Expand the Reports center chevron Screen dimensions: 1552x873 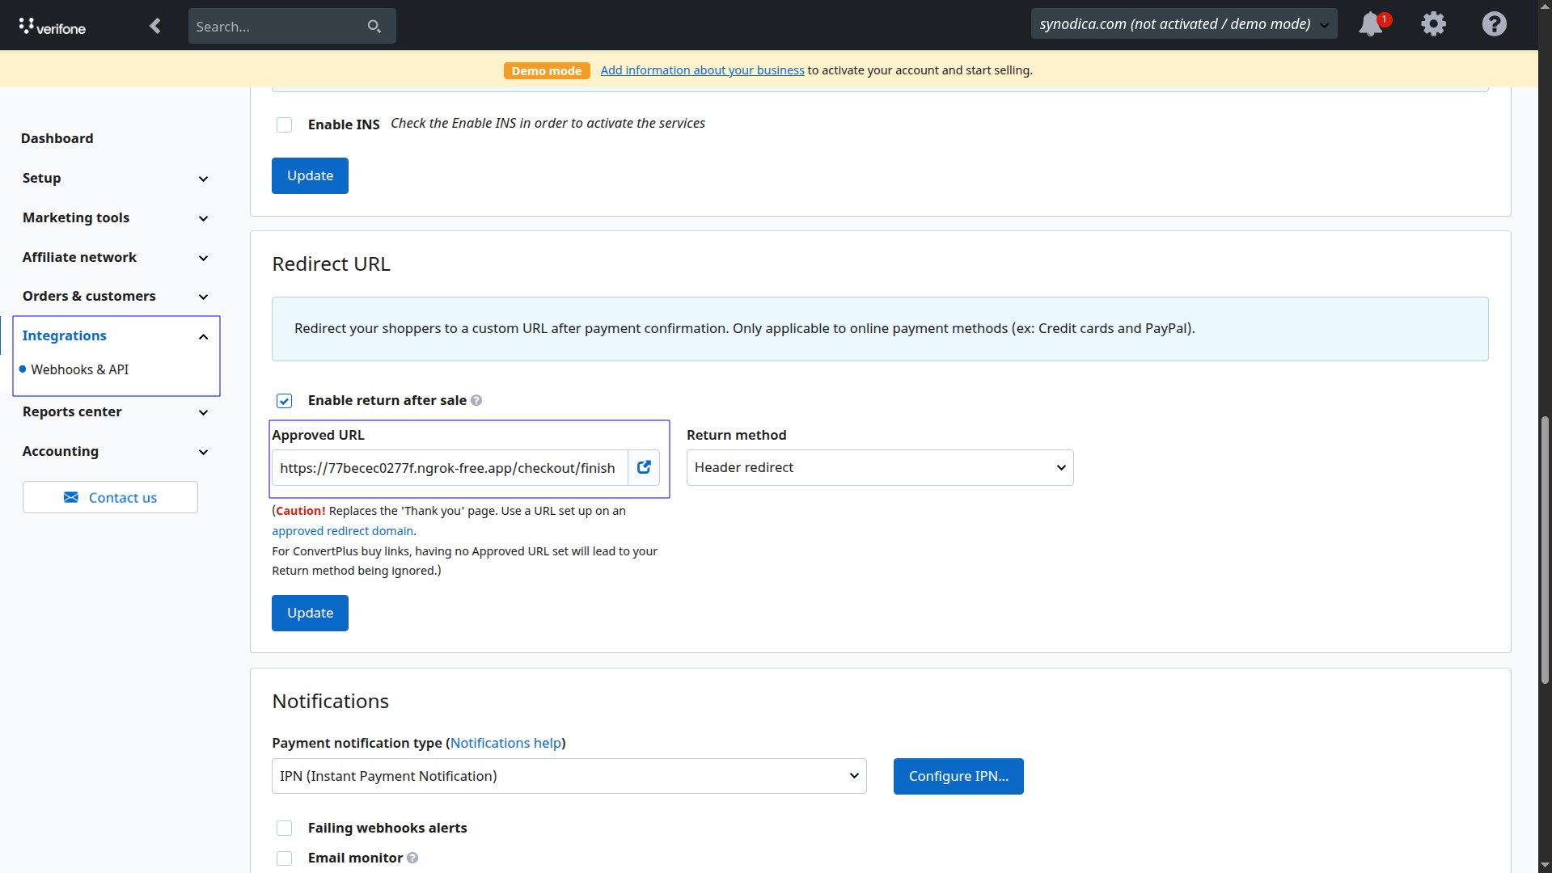(x=203, y=412)
